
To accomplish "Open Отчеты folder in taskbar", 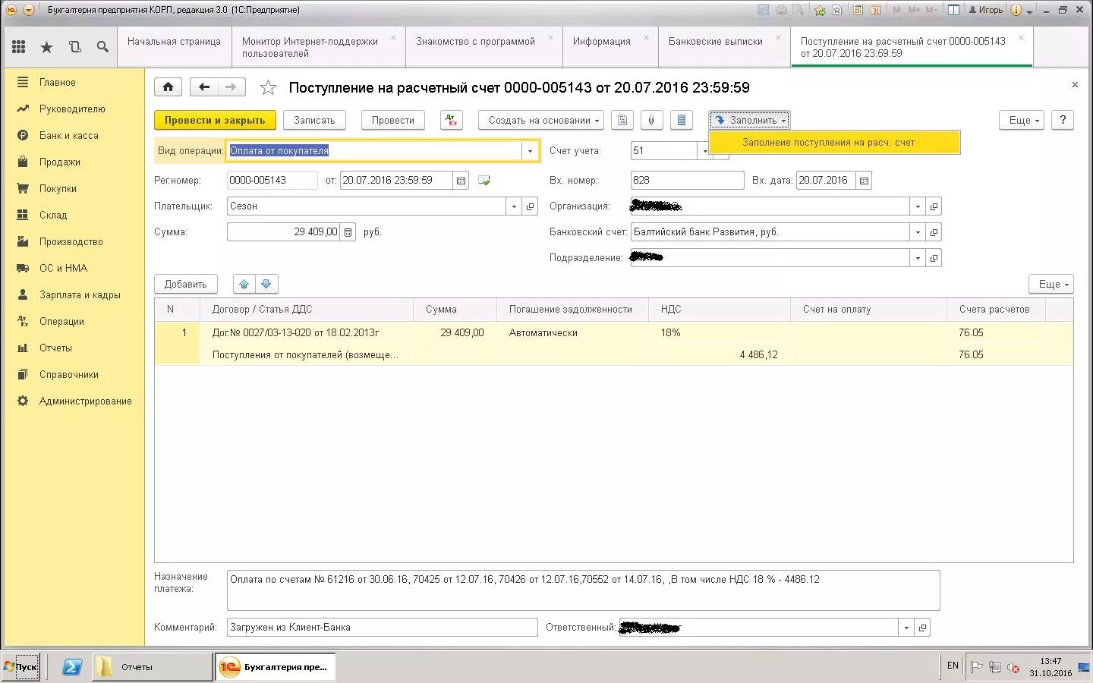I will coord(153,667).
